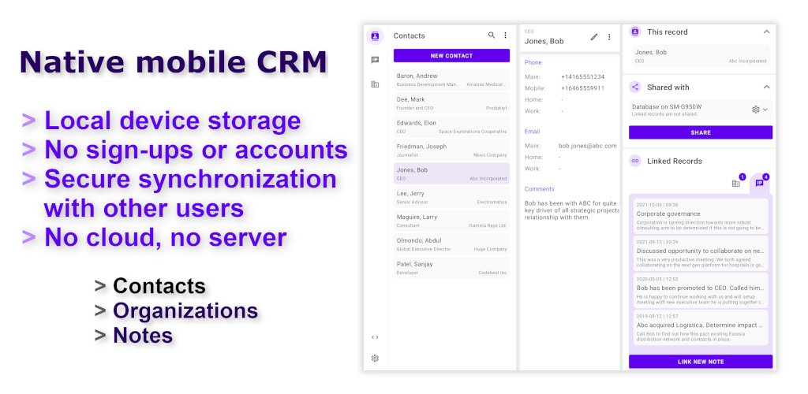Click the NEW CONTACT button
The image size is (808, 394).
(451, 55)
